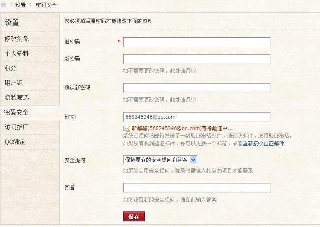Click the 回答 answer input field

tap(196, 188)
